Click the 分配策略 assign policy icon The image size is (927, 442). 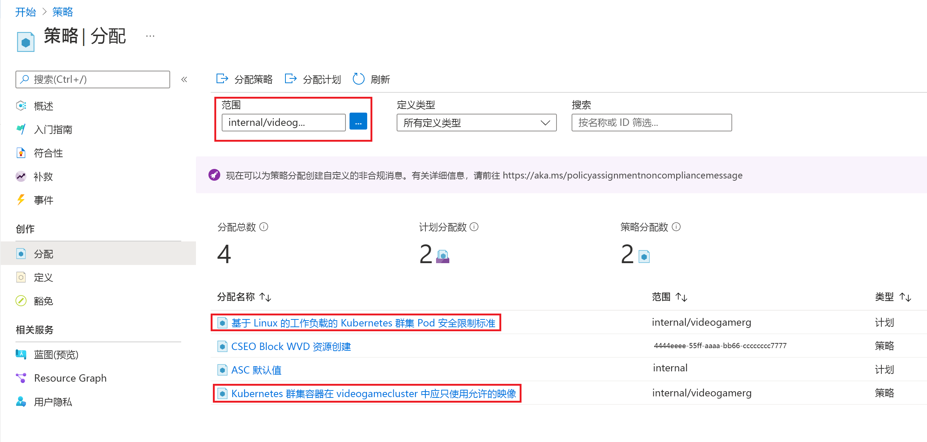(222, 79)
